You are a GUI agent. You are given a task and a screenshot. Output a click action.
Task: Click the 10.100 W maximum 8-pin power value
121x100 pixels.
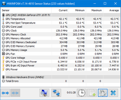[96, 65]
